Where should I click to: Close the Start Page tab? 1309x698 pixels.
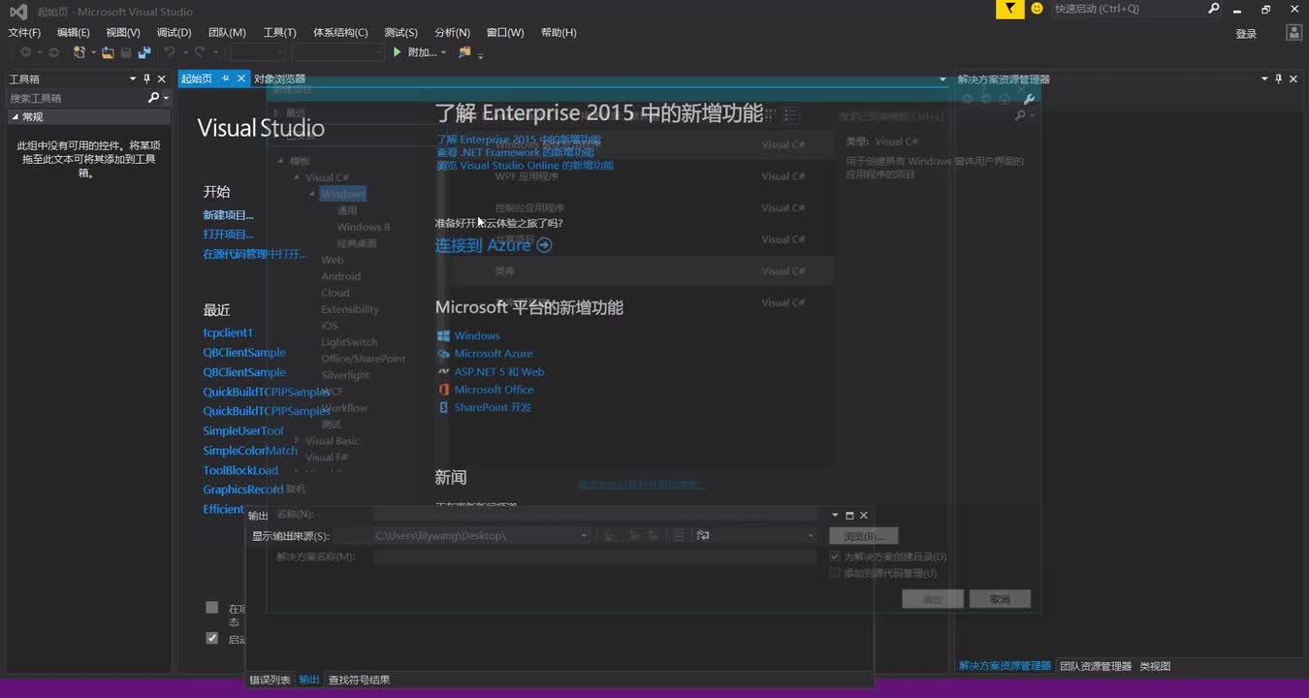[x=241, y=79]
